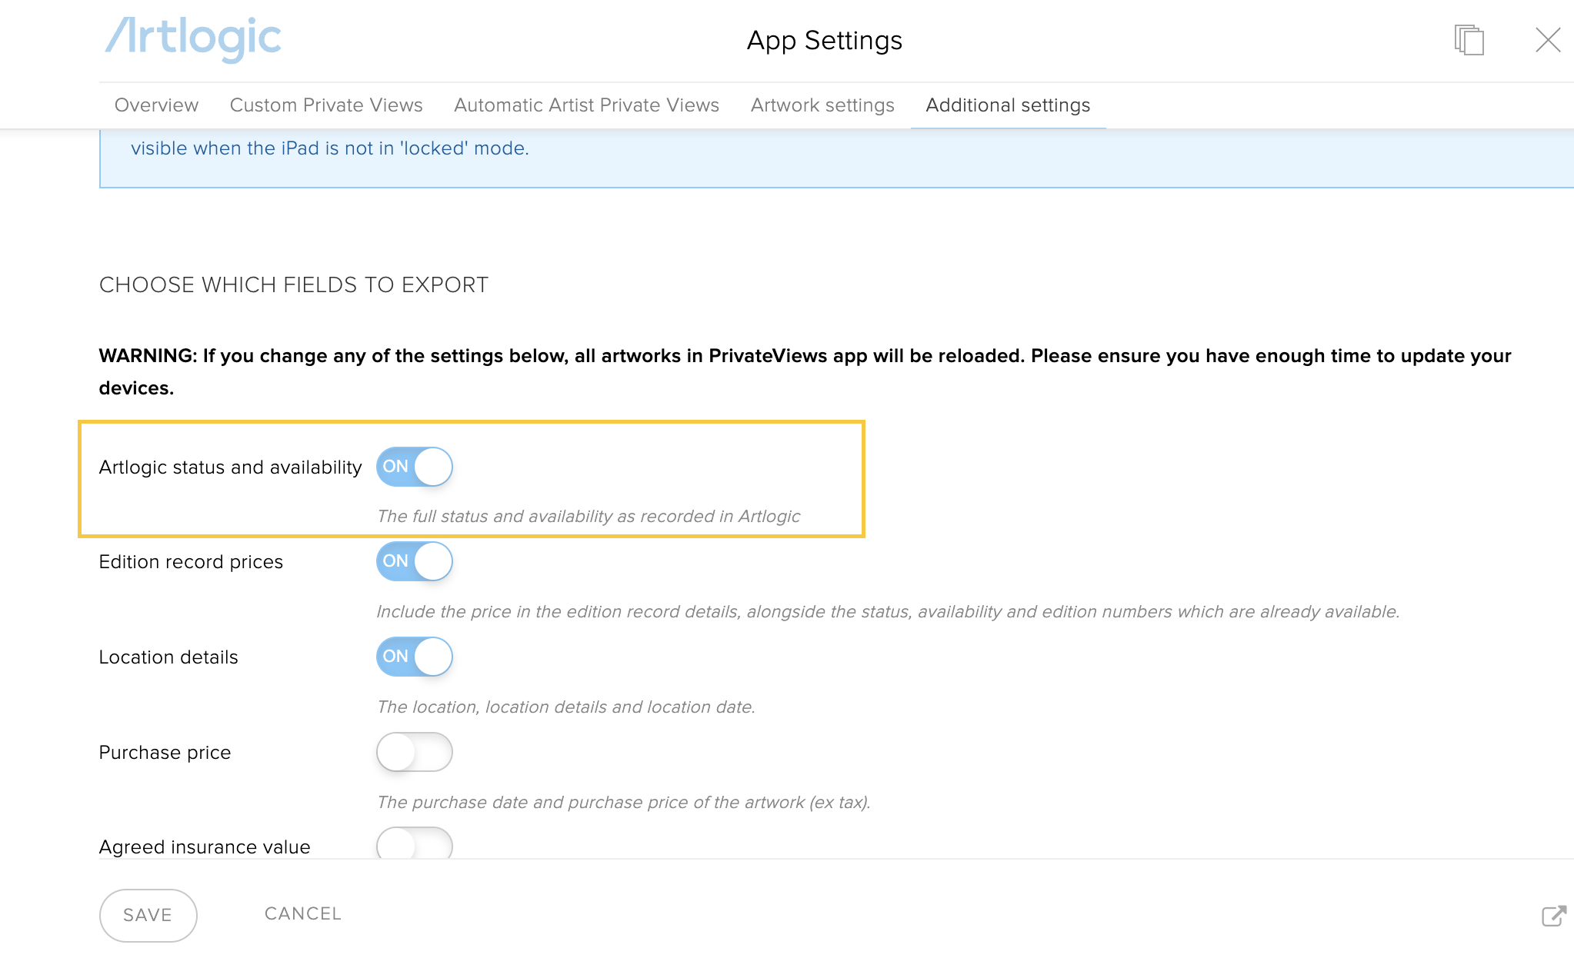Click the 'Location details' label
The width and height of the screenshot is (1574, 958).
168,657
